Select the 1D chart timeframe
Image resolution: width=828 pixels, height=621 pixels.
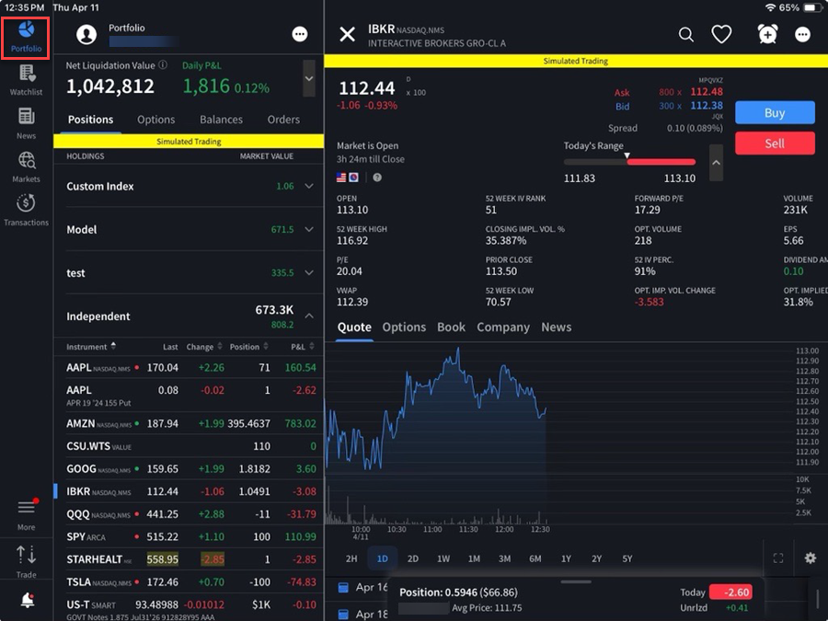[x=382, y=558]
